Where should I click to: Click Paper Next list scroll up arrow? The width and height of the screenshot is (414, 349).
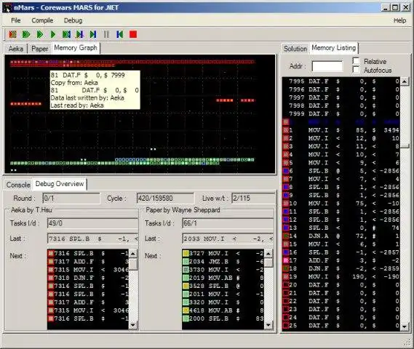coord(268,254)
